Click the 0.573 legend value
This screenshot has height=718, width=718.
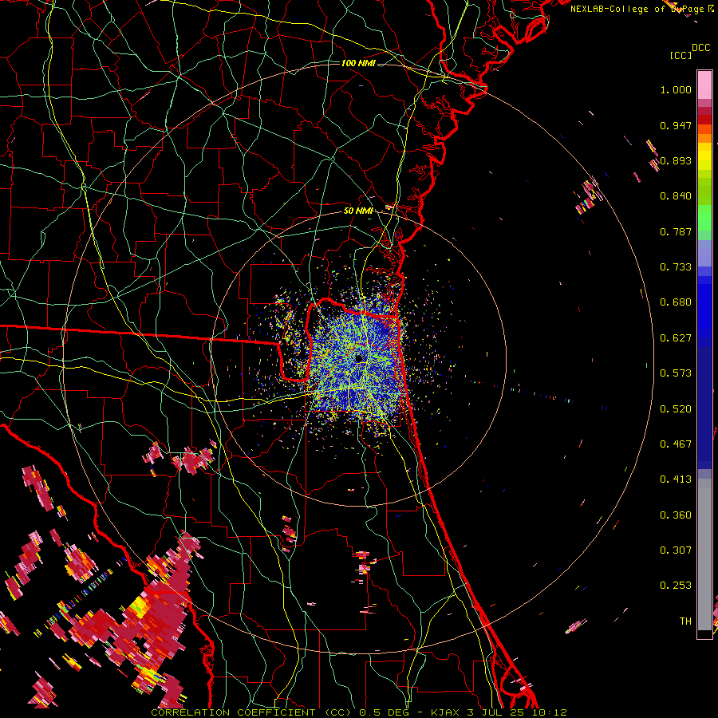tap(676, 373)
